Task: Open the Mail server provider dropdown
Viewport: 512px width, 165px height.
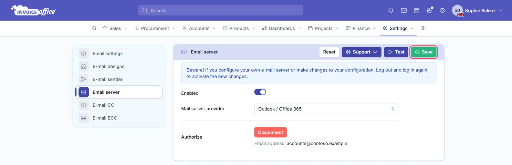Action: (x=326, y=109)
